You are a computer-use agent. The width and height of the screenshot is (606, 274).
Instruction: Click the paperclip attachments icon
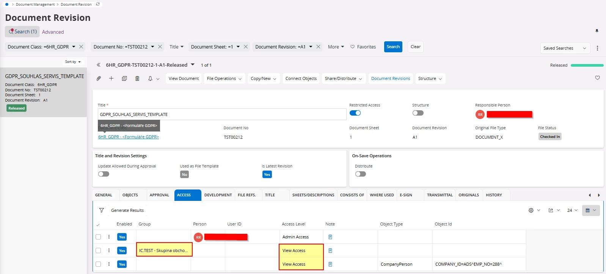click(x=99, y=78)
